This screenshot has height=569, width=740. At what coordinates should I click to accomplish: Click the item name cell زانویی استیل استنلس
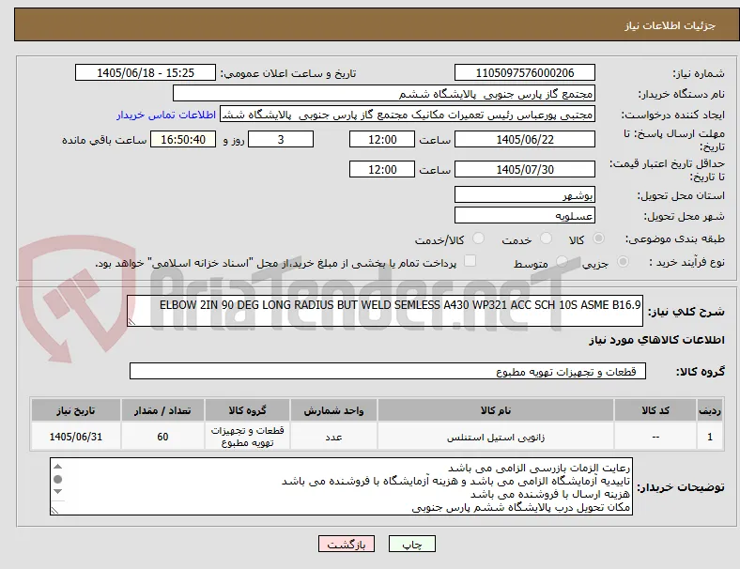click(496, 437)
